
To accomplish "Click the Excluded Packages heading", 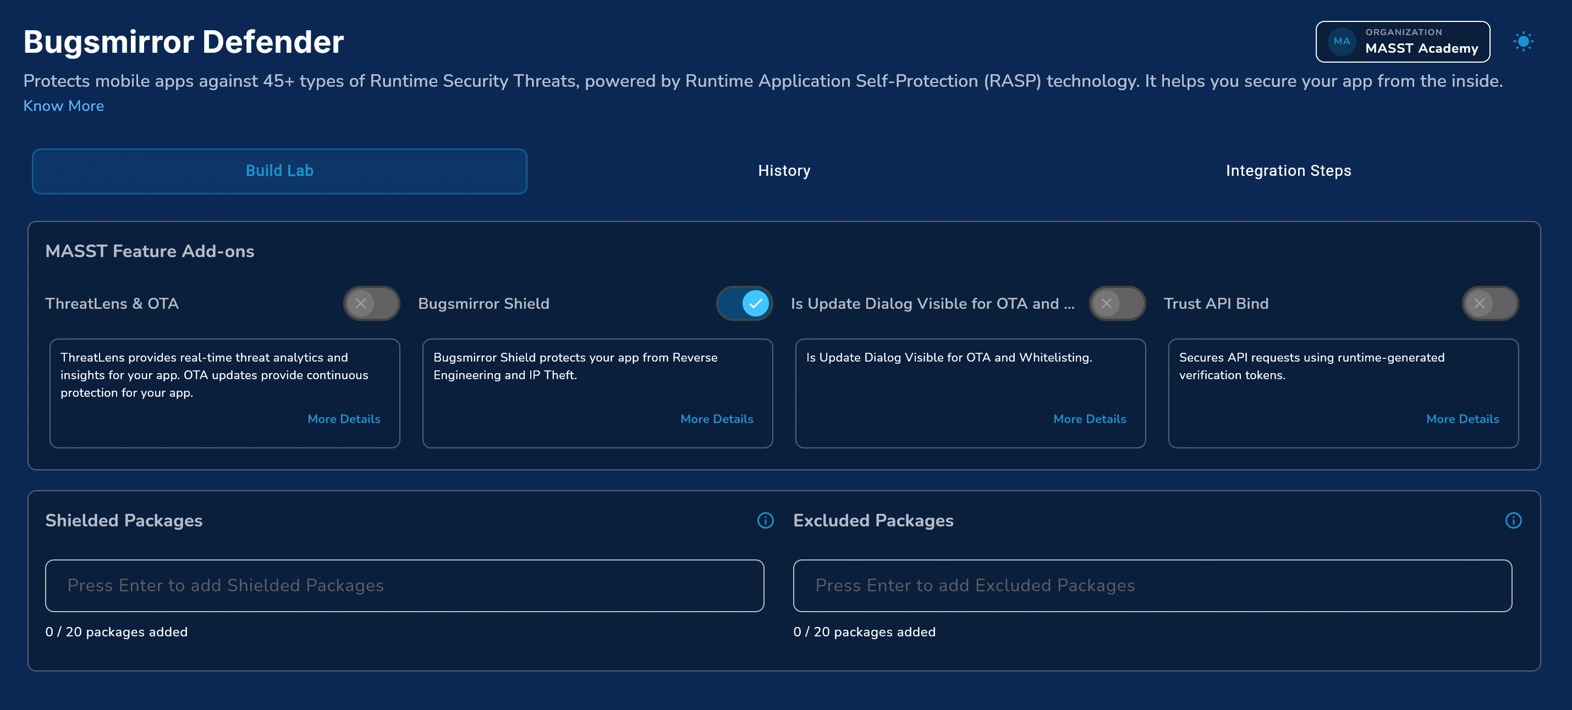I will click(873, 520).
